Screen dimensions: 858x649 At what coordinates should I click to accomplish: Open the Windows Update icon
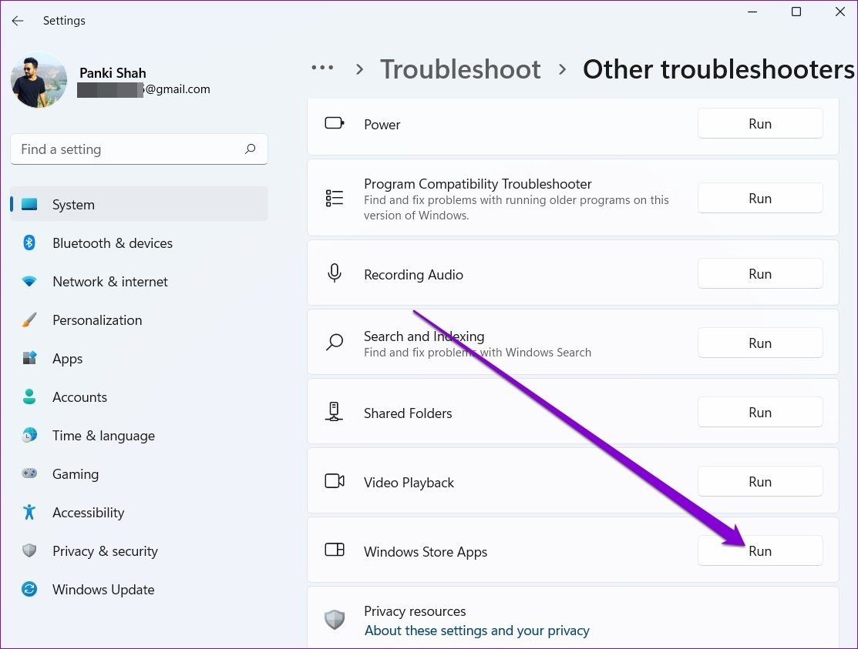click(x=29, y=590)
